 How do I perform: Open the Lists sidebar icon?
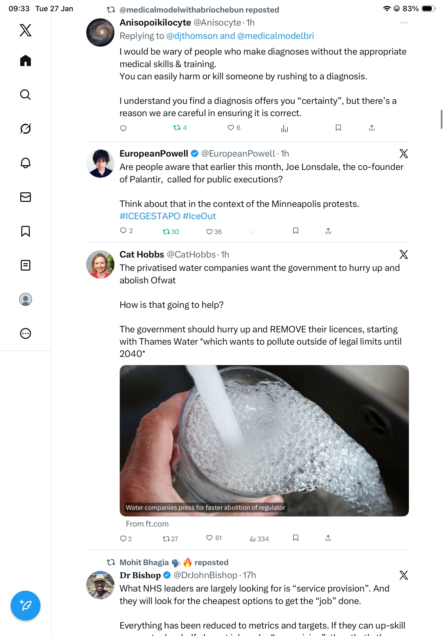pos(26,265)
